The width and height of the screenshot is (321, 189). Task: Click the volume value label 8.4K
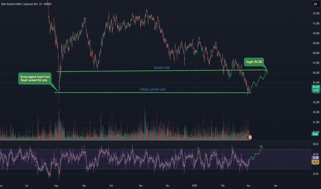tap(315, 134)
